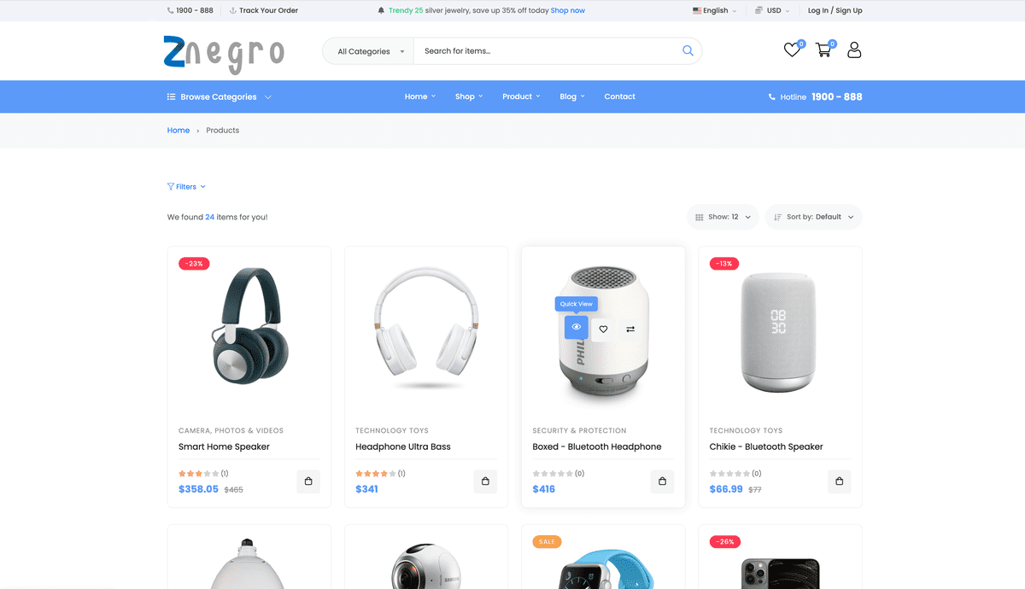The height and width of the screenshot is (589, 1025).
Task: Expand the Browse Categories menu
Action: pyautogui.click(x=220, y=96)
